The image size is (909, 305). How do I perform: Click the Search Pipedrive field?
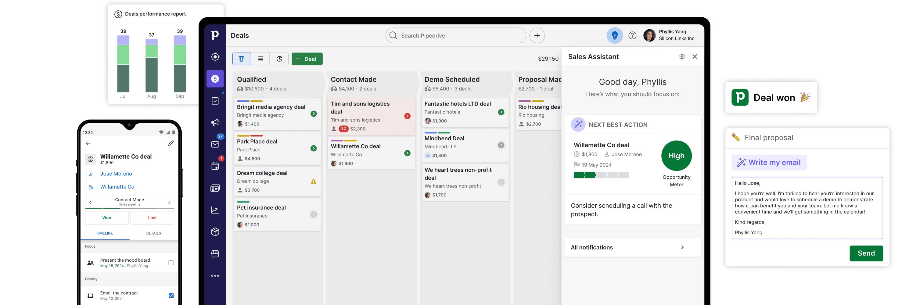pyautogui.click(x=455, y=36)
